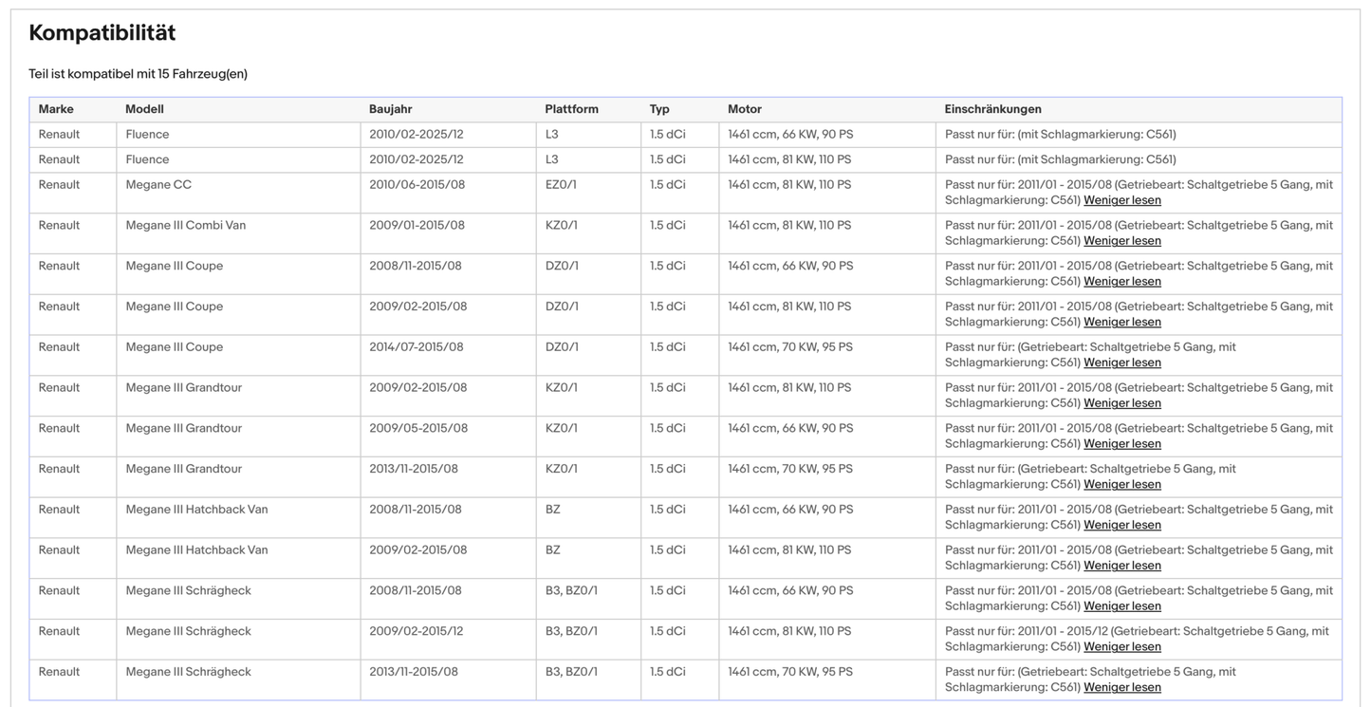Collapse restrictions for Megane CC via Weniger lesen
The height and width of the screenshot is (707, 1371).
[1121, 200]
